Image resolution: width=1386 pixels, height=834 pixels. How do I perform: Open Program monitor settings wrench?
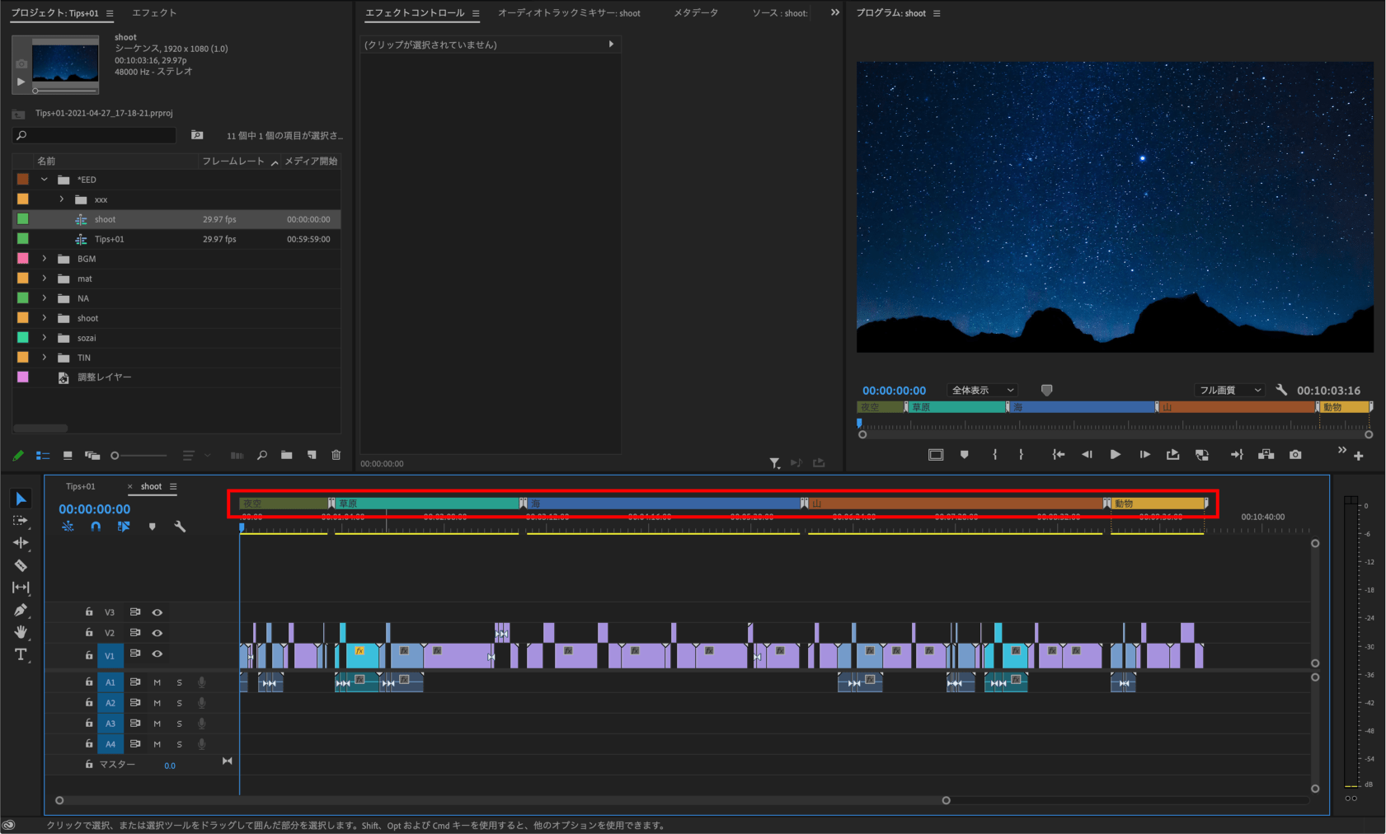pyautogui.click(x=1281, y=390)
